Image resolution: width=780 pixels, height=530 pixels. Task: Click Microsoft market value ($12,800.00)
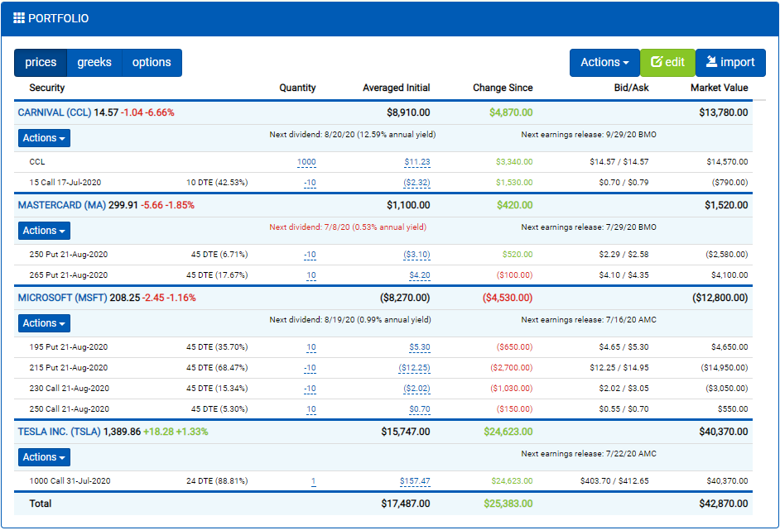[x=720, y=298]
